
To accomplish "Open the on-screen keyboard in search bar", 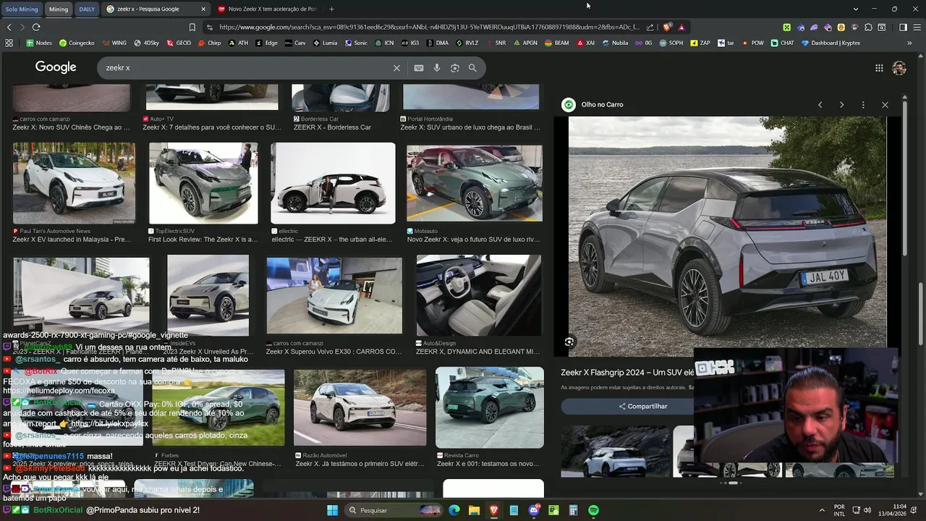I will click(419, 68).
